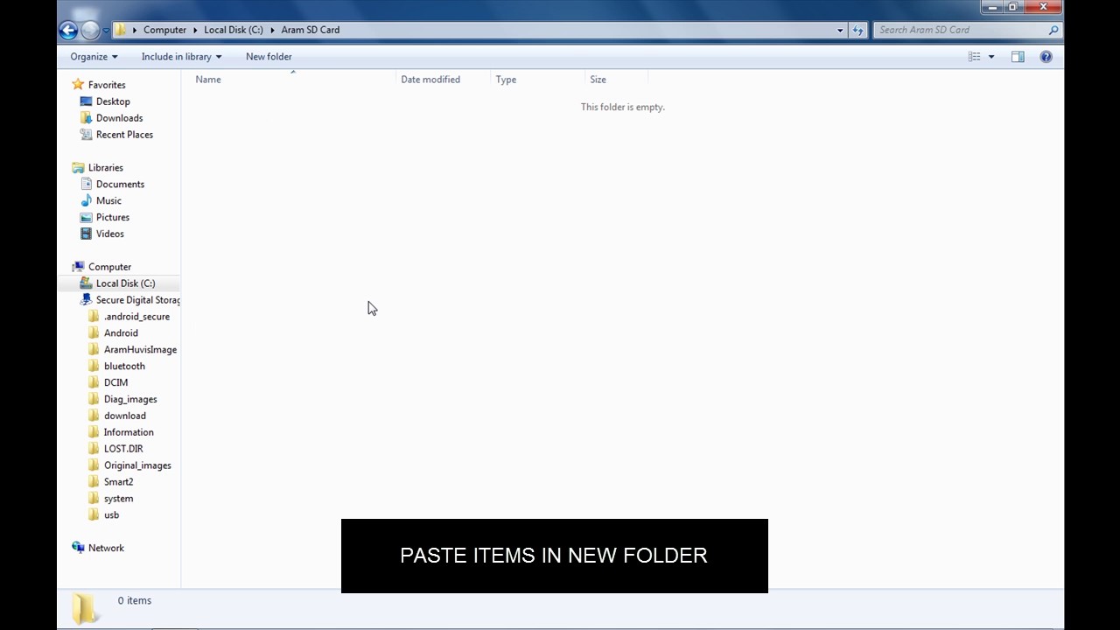The width and height of the screenshot is (1120, 630).
Task: Click the search magnifier icon
Action: tap(1053, 30)
